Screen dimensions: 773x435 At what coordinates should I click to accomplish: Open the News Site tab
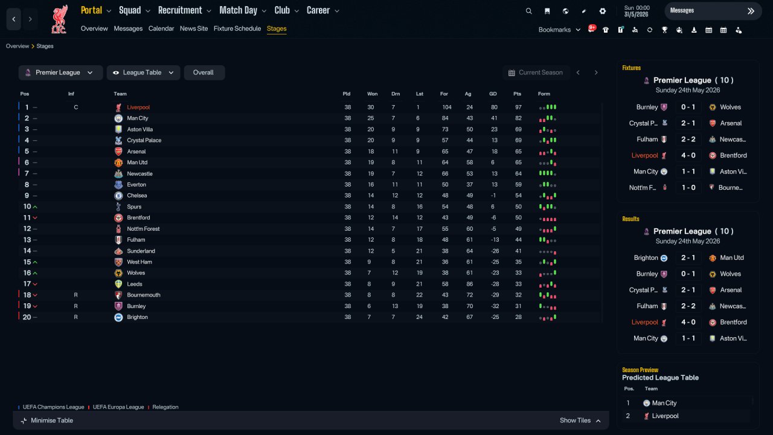tap(194, 28)
